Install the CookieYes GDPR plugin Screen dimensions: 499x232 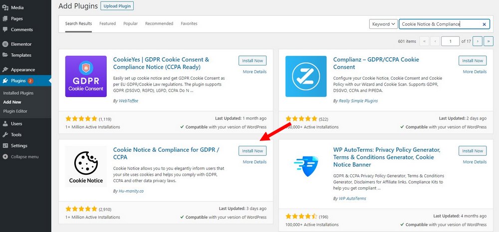pyautogui.click(x=252, y=61)
